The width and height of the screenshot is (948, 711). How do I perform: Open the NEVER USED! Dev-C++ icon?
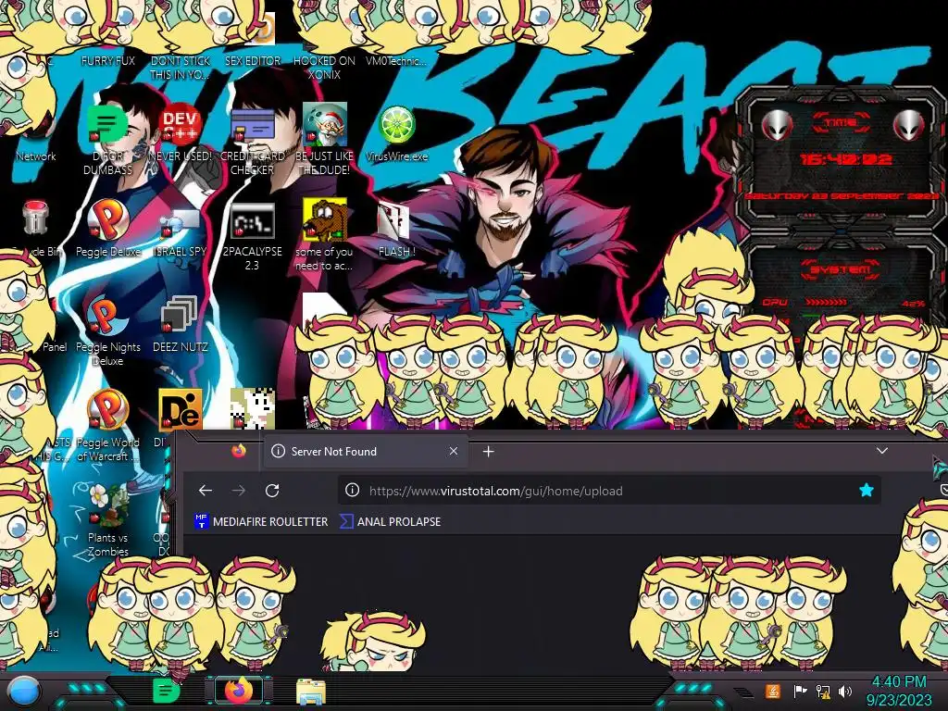180,124
